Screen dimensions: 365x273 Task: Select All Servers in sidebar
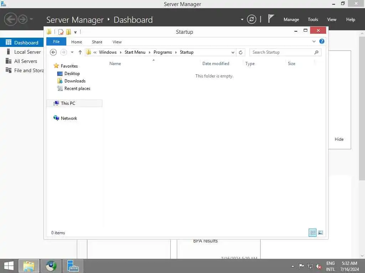(x=22, y=61)
